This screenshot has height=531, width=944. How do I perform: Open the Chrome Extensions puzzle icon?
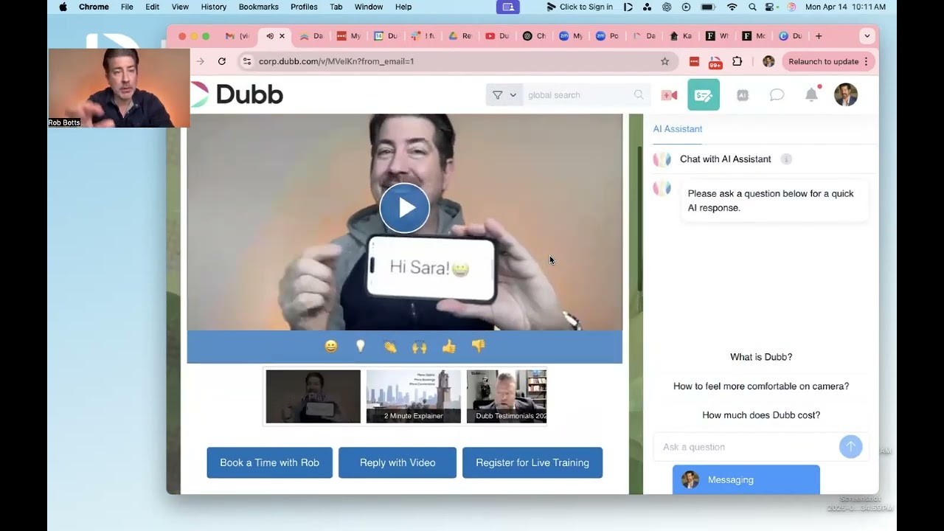click(x=737, y=61)
